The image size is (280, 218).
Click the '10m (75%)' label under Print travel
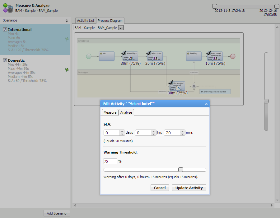pyautogui.click(x=215, y=64)
